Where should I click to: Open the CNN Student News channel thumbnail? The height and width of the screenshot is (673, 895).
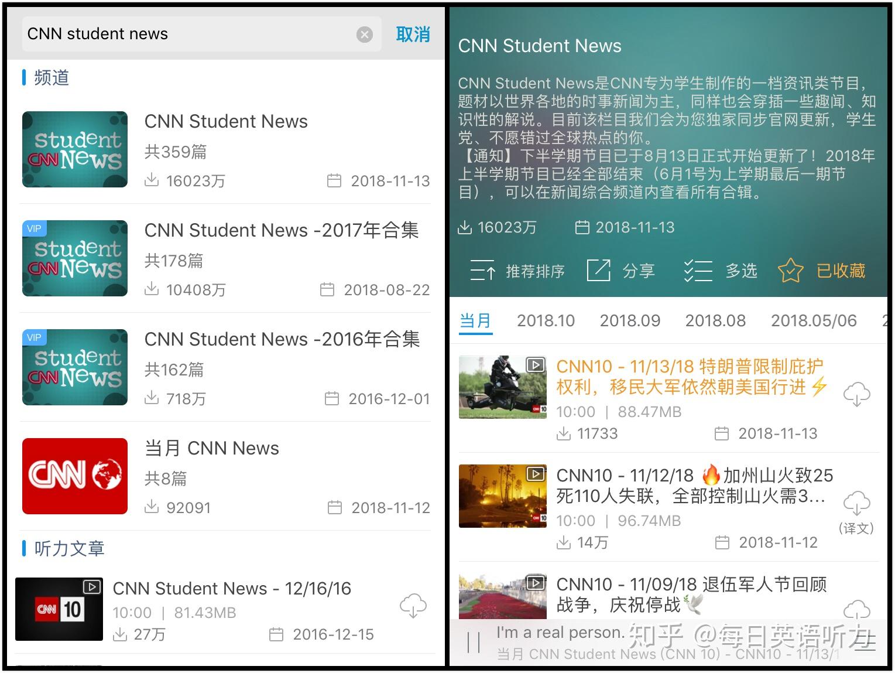75,149
